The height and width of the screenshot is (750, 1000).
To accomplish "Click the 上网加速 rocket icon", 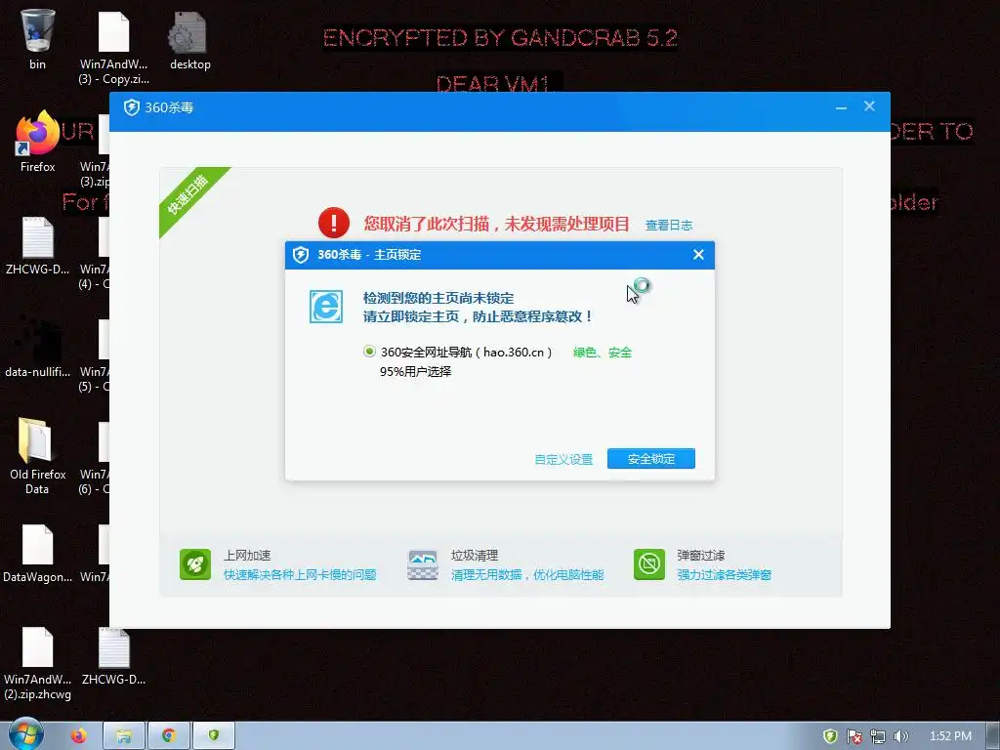I will [x=195, y=564].
